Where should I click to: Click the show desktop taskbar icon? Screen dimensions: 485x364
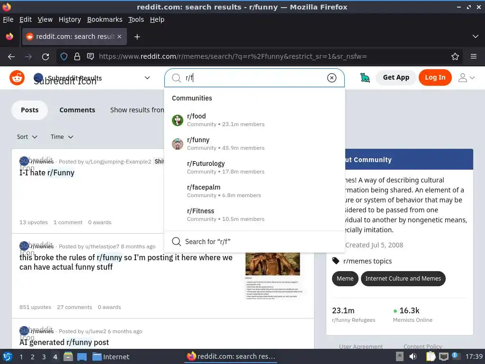[82, 356]
